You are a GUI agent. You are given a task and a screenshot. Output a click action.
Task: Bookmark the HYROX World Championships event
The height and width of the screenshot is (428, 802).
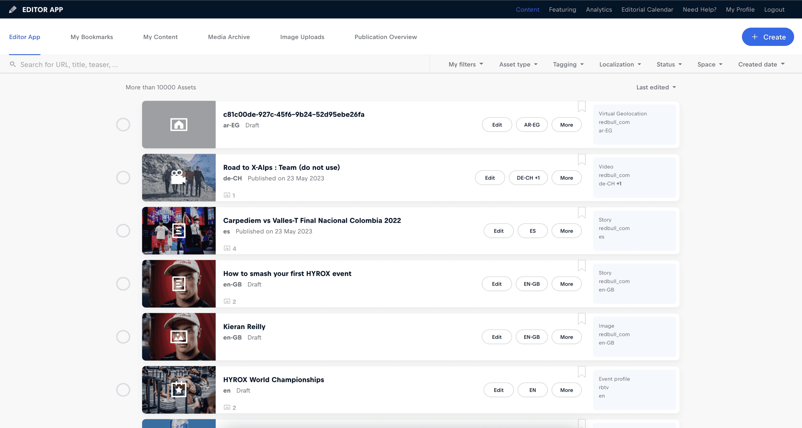pyautogui.click(x=582, y=372)
